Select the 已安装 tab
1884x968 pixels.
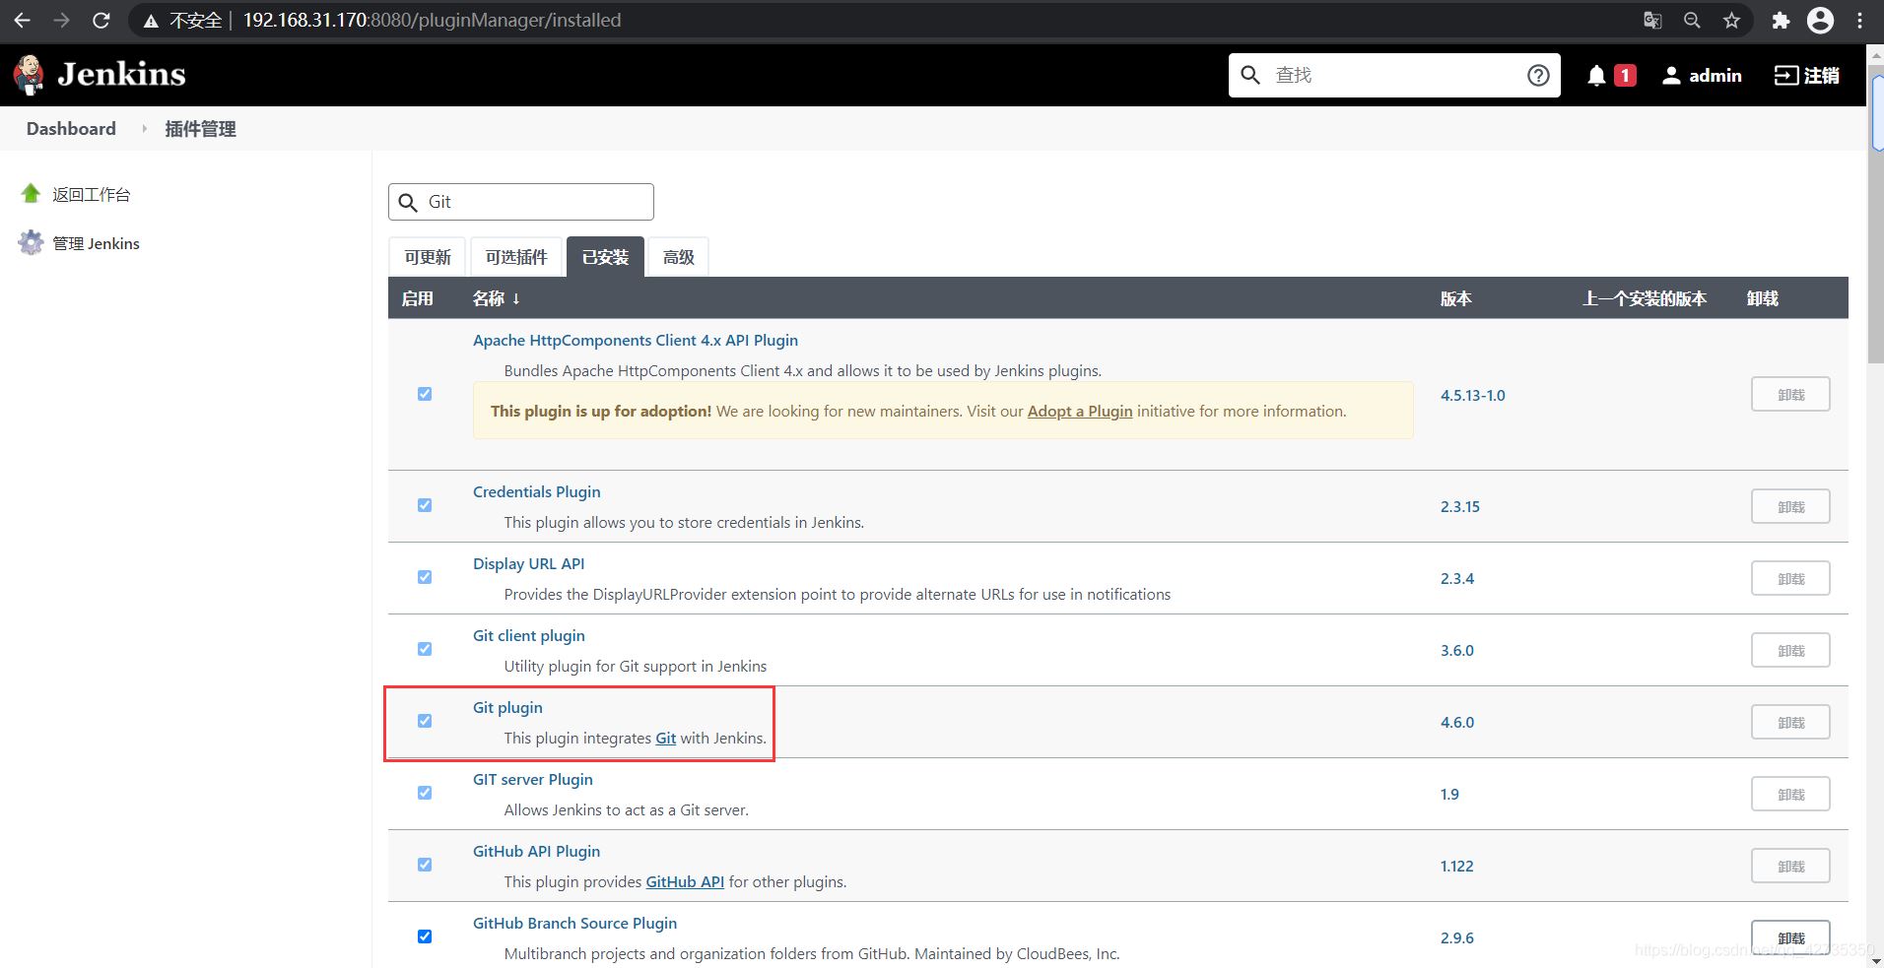pos(605,257)
